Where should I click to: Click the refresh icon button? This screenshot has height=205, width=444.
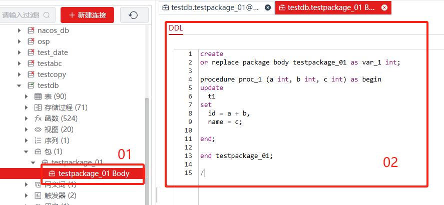click(133, 15)
